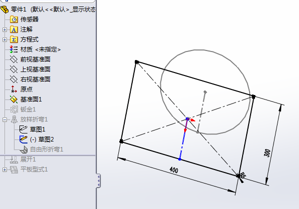This screenshot has width=299, height=209.
Task: Click the 零件1 part root item
Action: [x=18, y=9]
